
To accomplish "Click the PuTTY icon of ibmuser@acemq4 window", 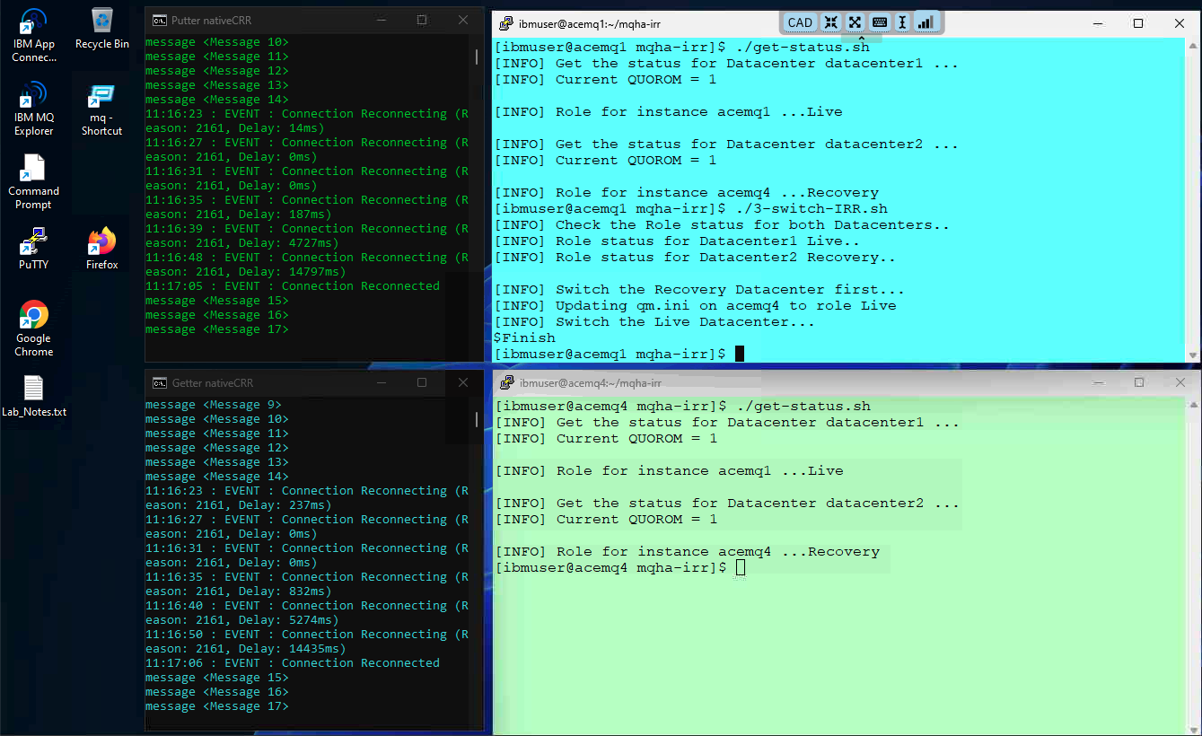I will [507, 382].
